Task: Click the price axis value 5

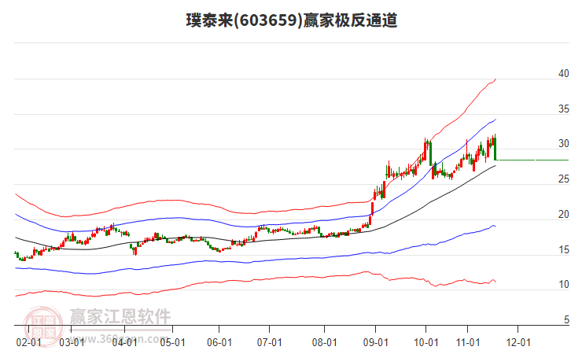Action: [x=566, y=319]
